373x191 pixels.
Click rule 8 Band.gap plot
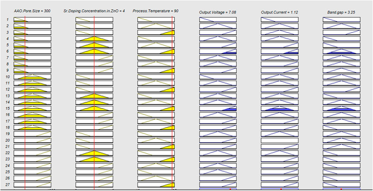[341, 64]
